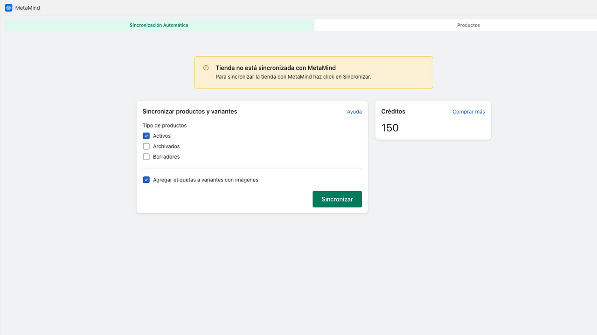Select the 150 credits value

390,128
